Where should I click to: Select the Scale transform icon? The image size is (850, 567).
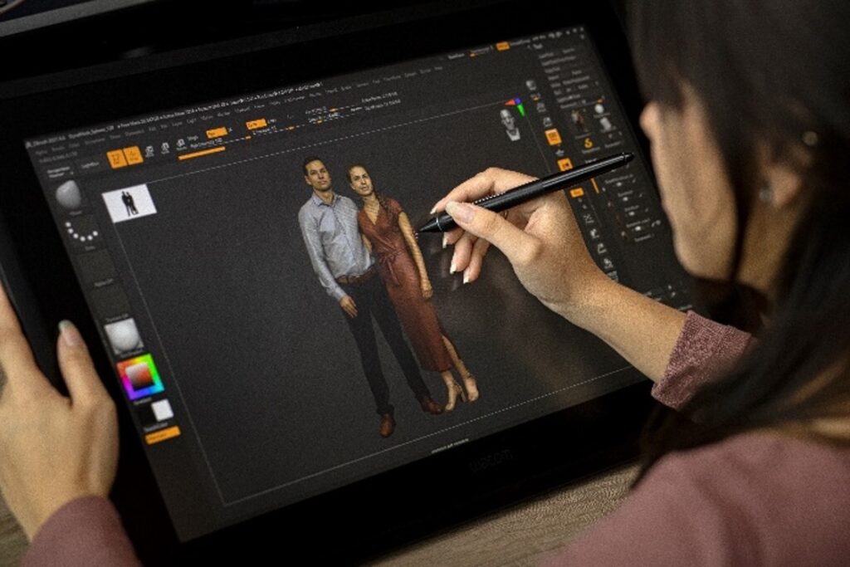pyautogui.click(x=164, y=148)
